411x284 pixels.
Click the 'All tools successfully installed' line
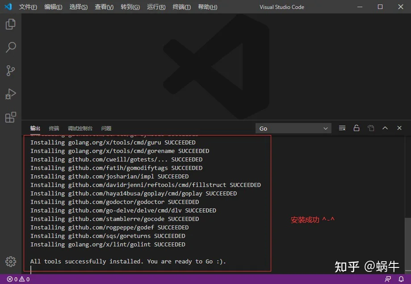[128, 262]
